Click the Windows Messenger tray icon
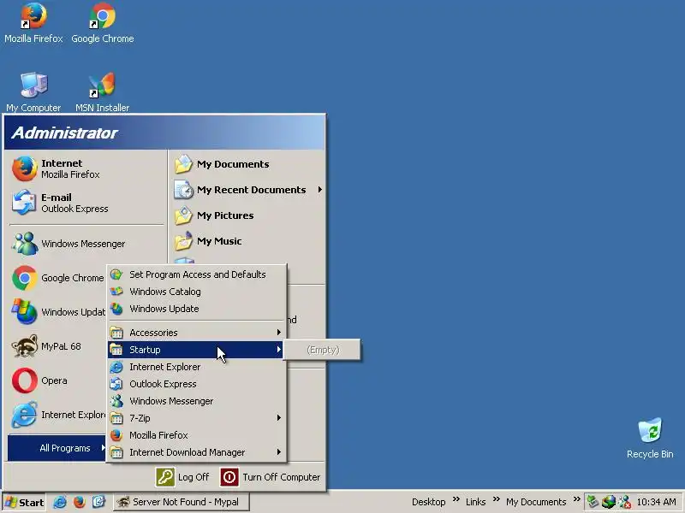The height and width of the screenshot is (513, 685). point(624,502)
